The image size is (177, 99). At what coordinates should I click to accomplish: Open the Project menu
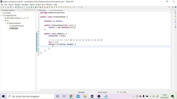click(x=38, y=4)
